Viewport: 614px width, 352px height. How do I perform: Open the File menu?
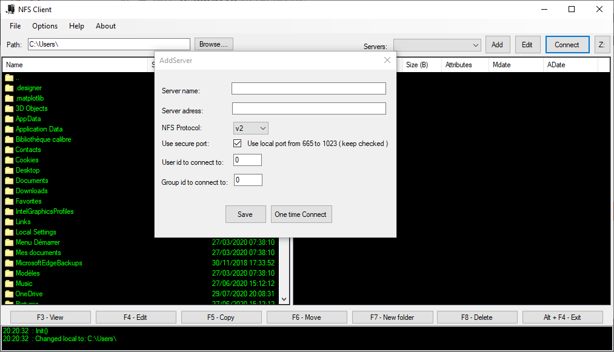point(15,26)
